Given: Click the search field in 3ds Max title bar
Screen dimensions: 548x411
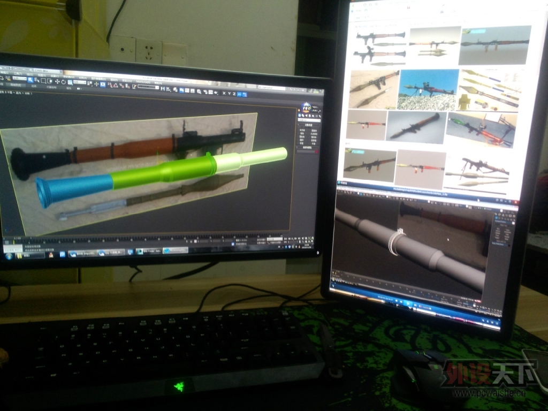Looking at the screenshot, I should coord(272,88).
